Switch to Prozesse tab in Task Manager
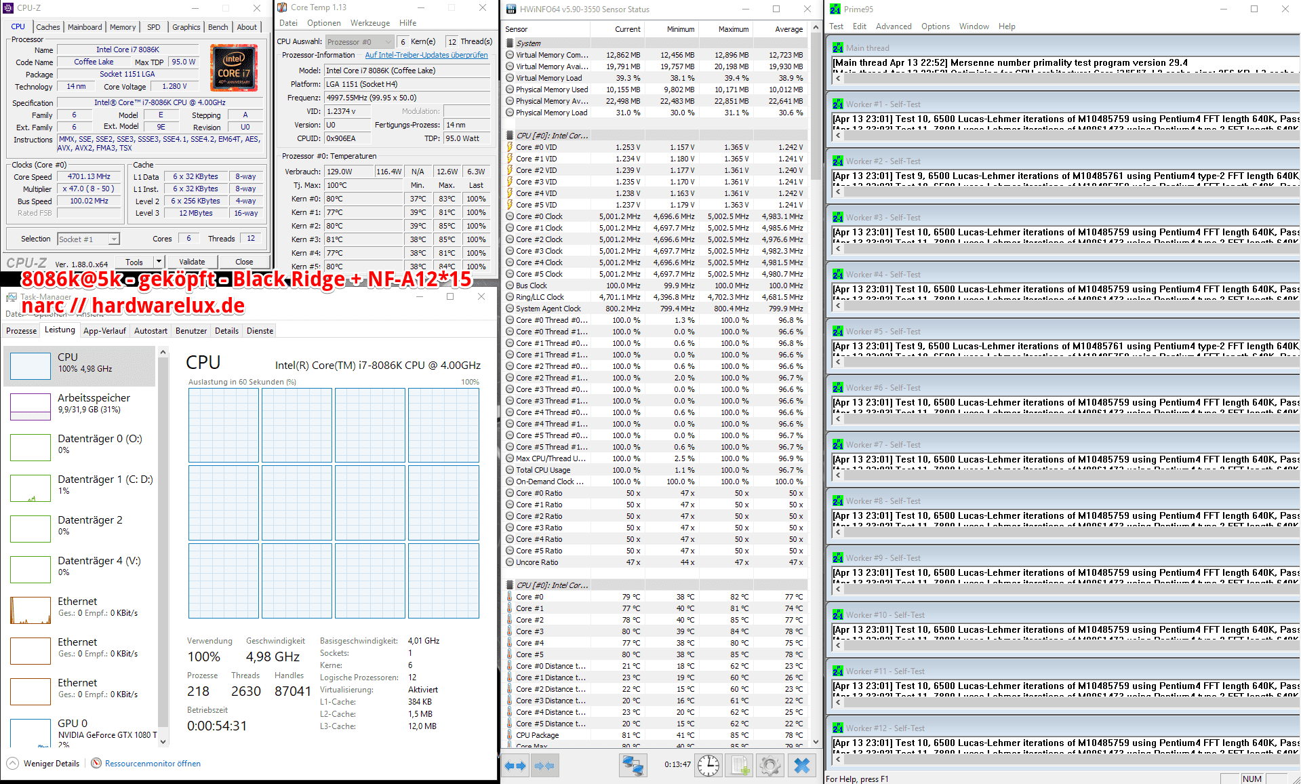The height and width of the screenshot is (784, 1301). coord(22,331)
